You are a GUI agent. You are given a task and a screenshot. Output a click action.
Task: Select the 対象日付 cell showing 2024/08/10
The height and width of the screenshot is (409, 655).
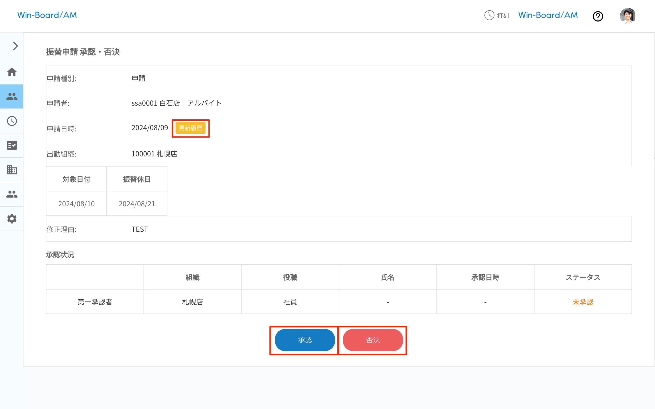click(76, 204)
